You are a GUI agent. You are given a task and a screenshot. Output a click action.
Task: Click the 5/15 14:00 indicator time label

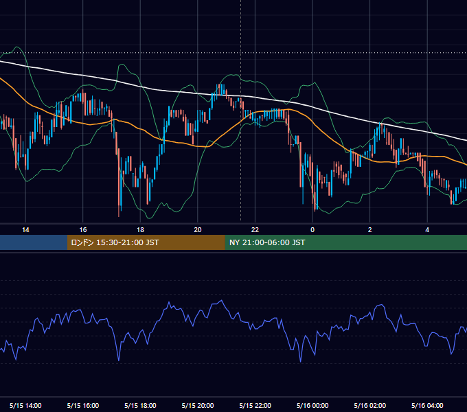[x=25, y=405]
